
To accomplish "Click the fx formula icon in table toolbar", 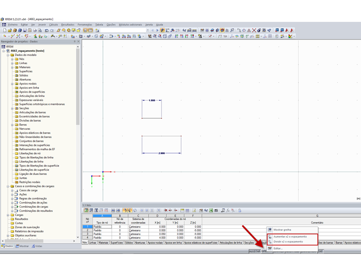I will click(228, 211).
